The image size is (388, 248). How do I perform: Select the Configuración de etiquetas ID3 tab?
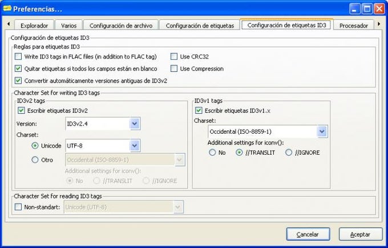tap(286, 25)
